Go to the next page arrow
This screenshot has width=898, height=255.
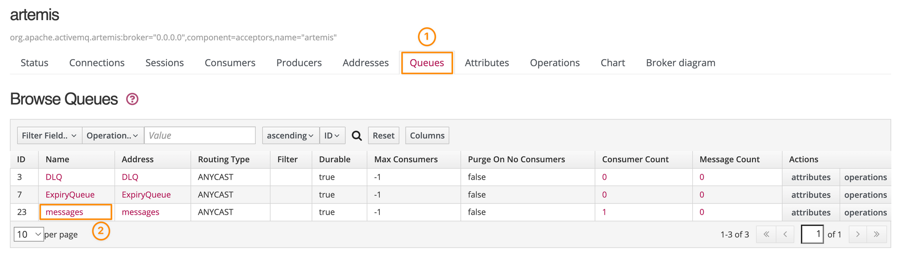pos(858,234)
